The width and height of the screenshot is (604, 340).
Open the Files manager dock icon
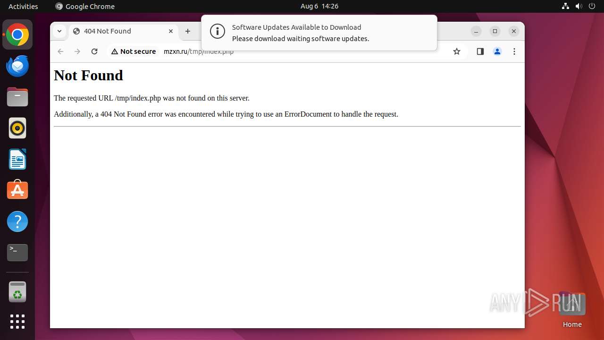[x=17, y=97]
